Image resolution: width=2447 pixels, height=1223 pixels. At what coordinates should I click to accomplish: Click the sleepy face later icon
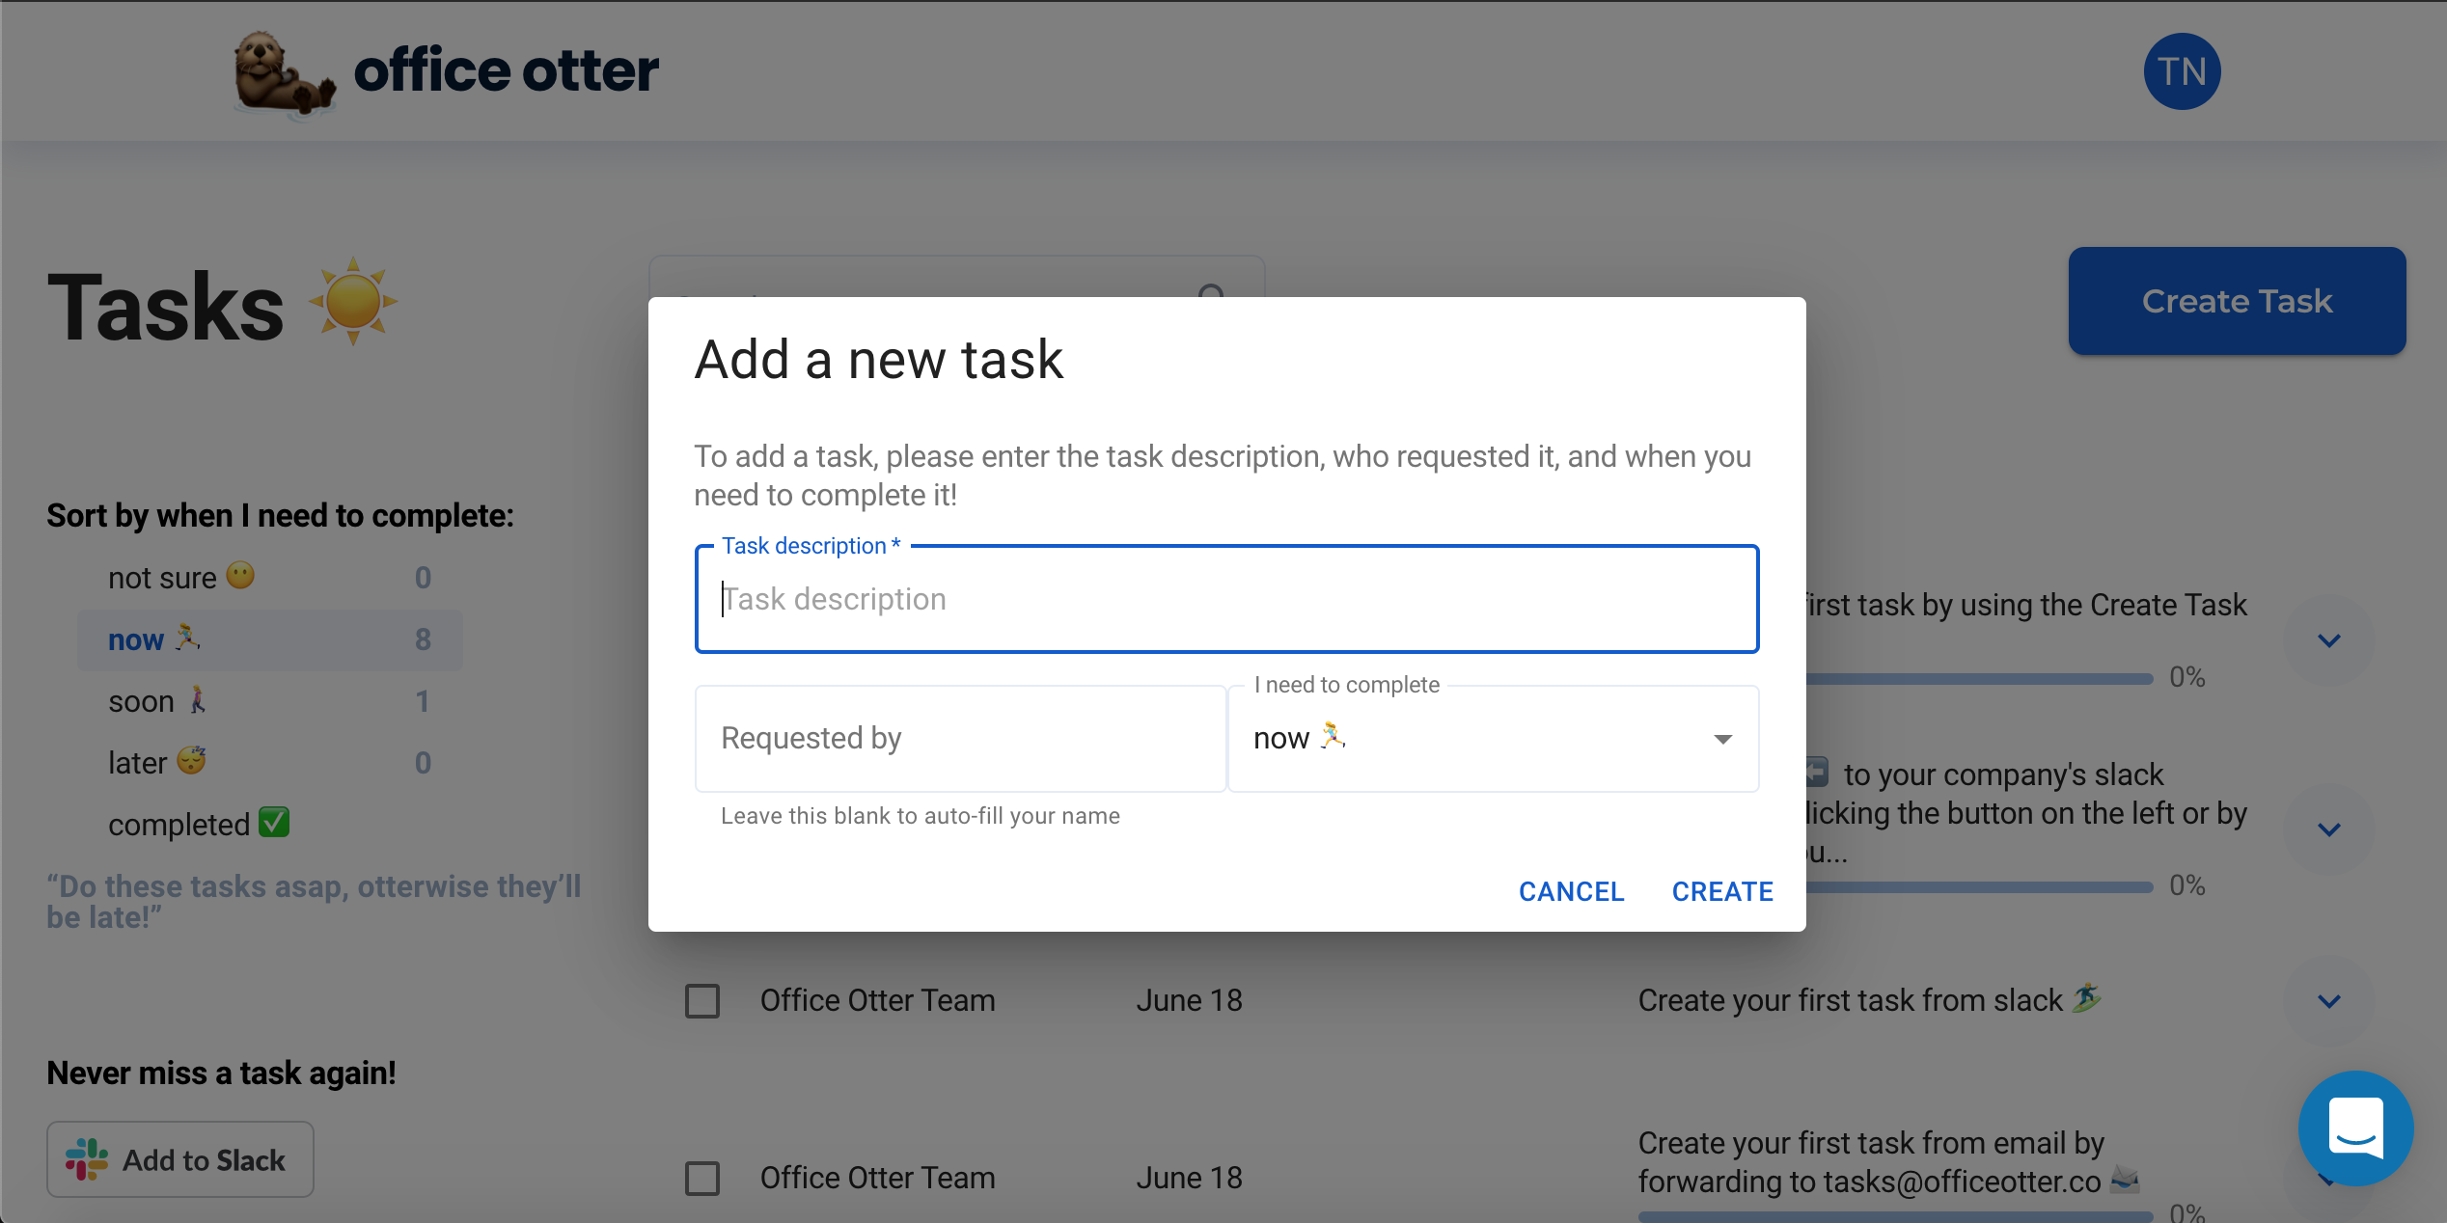(191, 761)
